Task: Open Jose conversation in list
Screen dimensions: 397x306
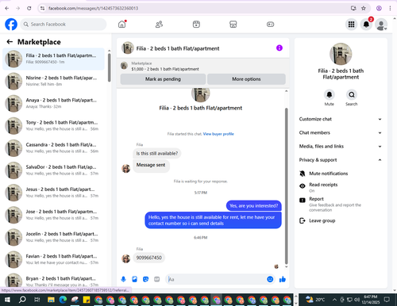Action: [53, 215]
